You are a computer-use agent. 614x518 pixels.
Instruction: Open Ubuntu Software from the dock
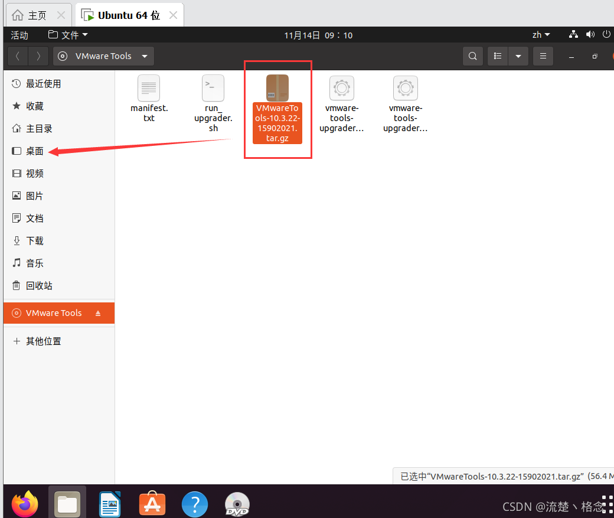pos(152,504)
